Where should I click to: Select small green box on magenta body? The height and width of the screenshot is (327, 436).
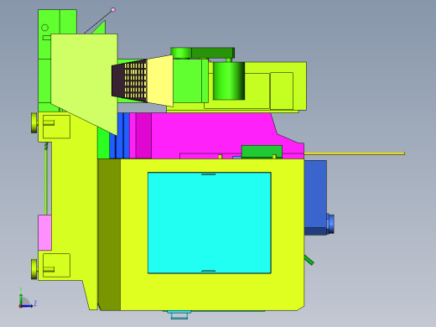tap(262, 152)
